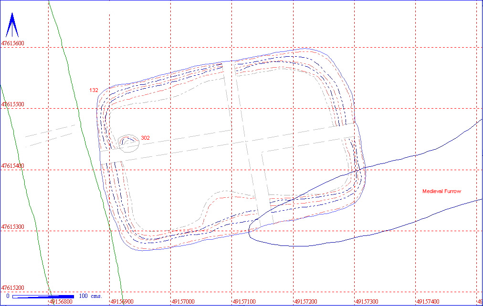Click northing label 47615300

pos(12,227)
